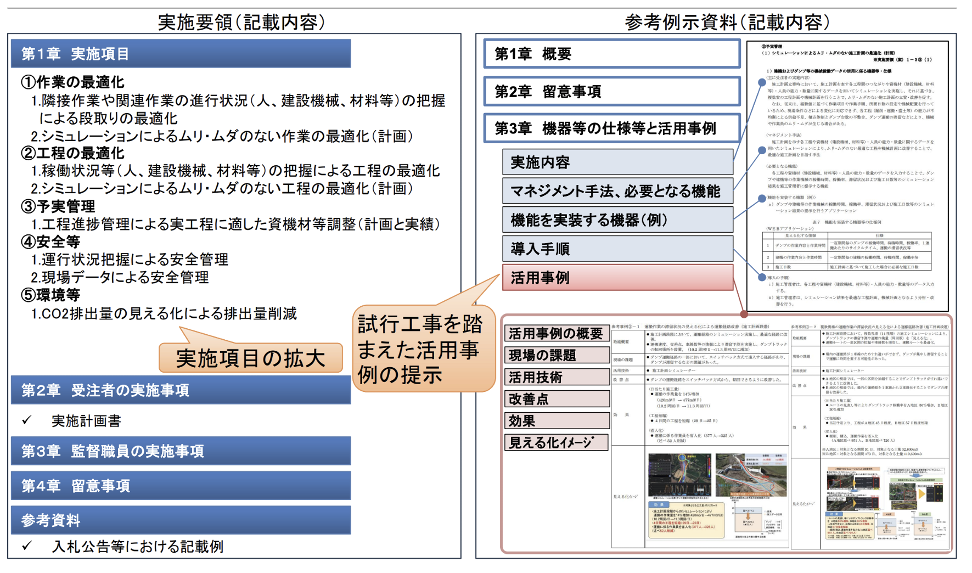This screenshot has height=573, width=972.
Task: Click the aerial site photo in 参考事例③-1
Action: click(751, 475)
